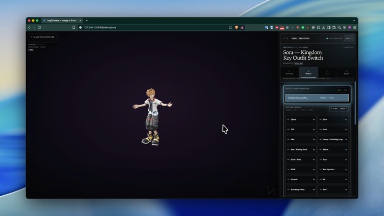Open the Export tab

(x=346, y=73)
